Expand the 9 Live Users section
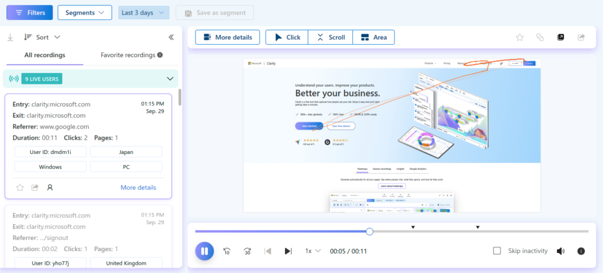The image size is (603, 273). point(170,79)
